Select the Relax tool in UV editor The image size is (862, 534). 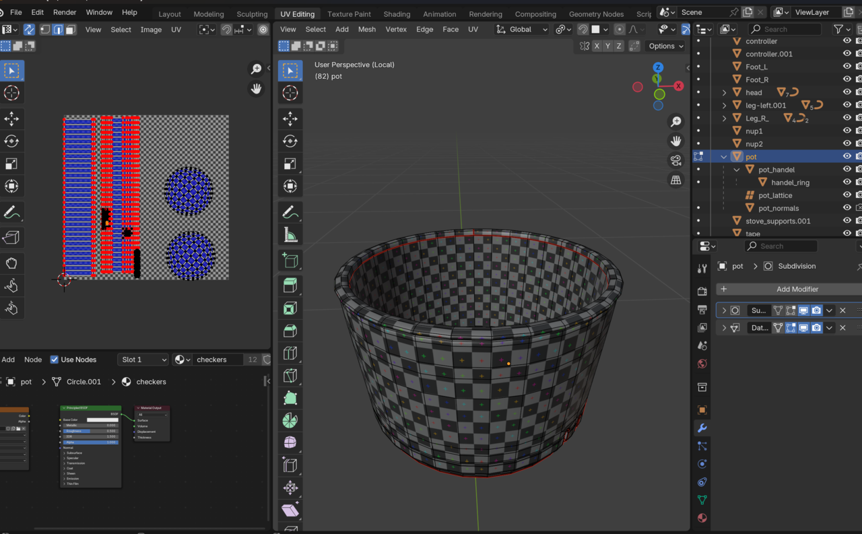point(11,286)
